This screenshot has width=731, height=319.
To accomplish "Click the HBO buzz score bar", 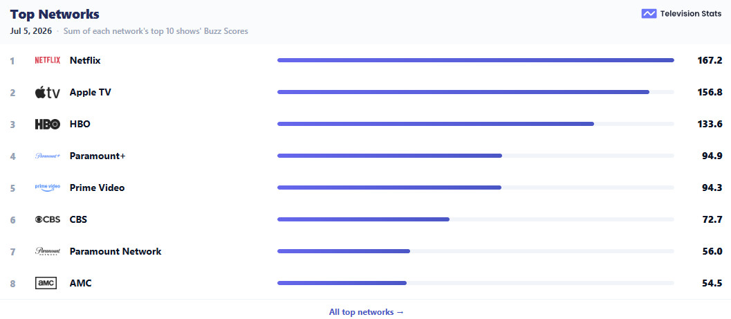I will (x=476, y=124).
